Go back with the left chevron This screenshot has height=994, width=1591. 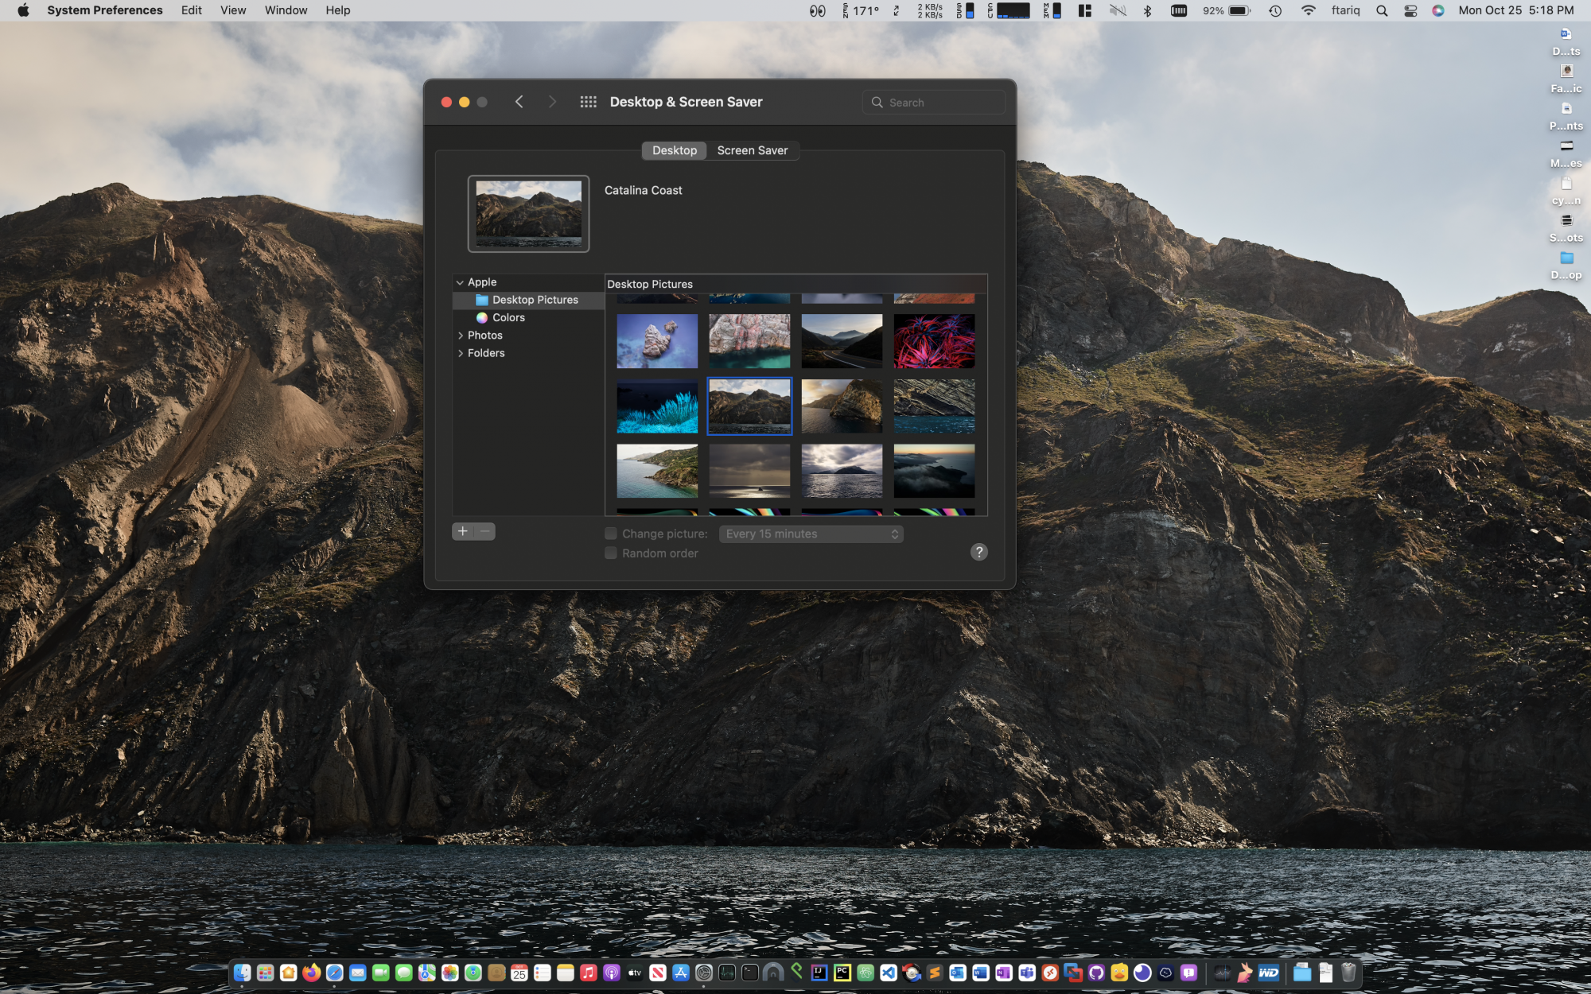pos(519,102)
